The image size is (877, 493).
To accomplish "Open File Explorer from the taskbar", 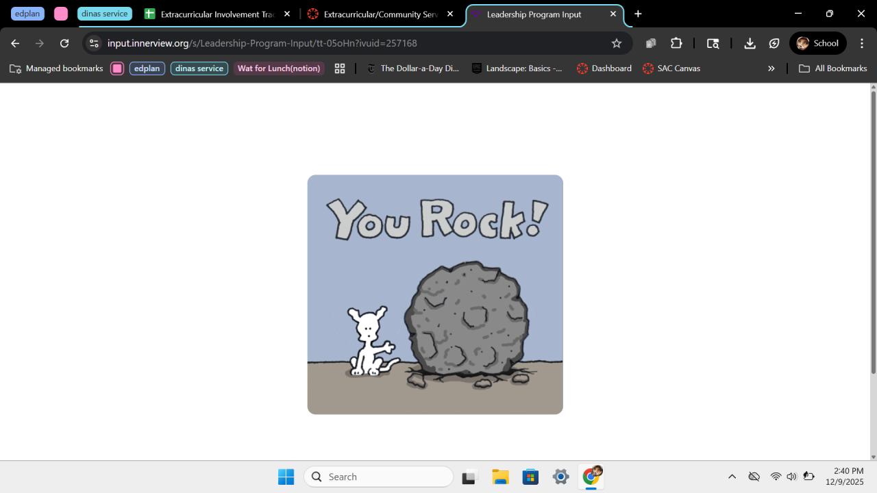I will (500, 477).
